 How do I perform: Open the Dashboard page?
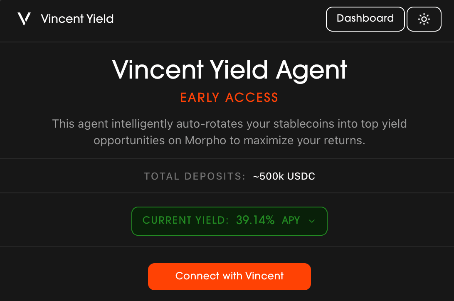point(365,19)
